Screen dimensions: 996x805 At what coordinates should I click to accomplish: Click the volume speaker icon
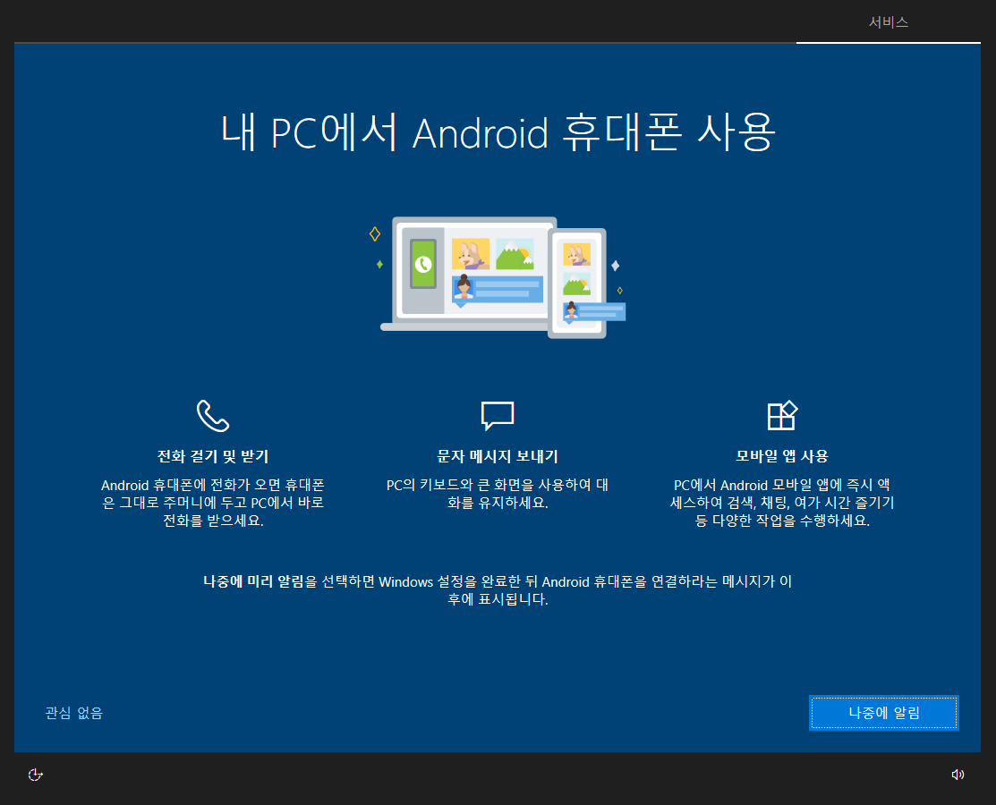coord(958,775)
